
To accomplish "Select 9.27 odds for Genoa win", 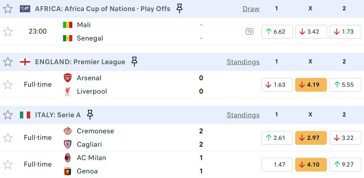I will pyautogui.click(x=345, y=165).
